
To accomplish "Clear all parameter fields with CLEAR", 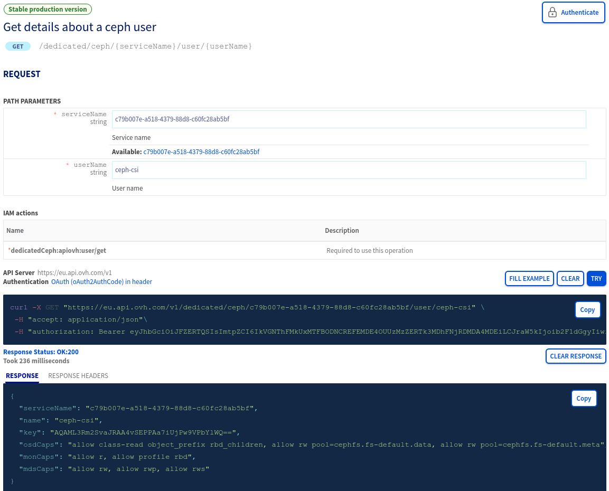I will coord(570,278).
